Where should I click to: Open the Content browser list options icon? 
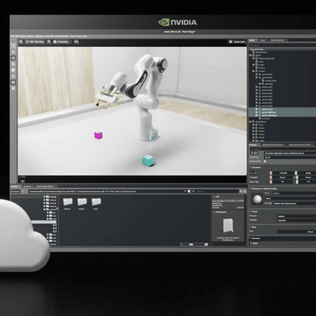click(x=245, y=191)
